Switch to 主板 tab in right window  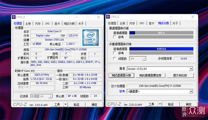[122, 24]
